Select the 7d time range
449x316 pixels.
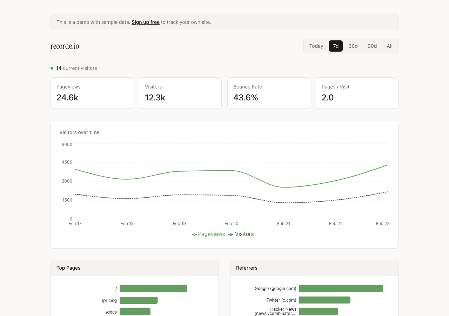[x=336, y=46]
